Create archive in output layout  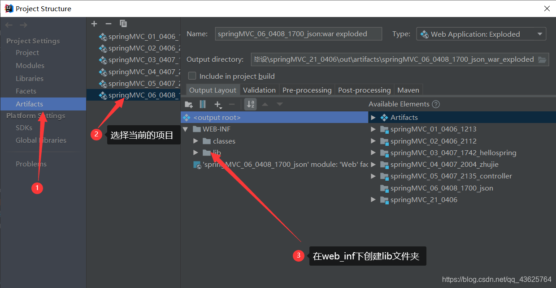(203, 104)
